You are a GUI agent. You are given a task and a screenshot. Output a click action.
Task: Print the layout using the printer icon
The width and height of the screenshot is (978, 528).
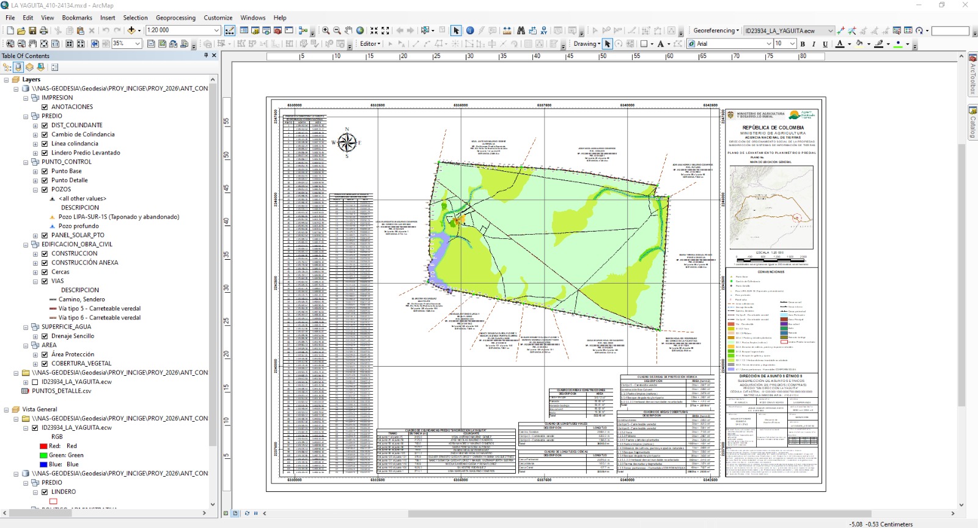[43, 30]
